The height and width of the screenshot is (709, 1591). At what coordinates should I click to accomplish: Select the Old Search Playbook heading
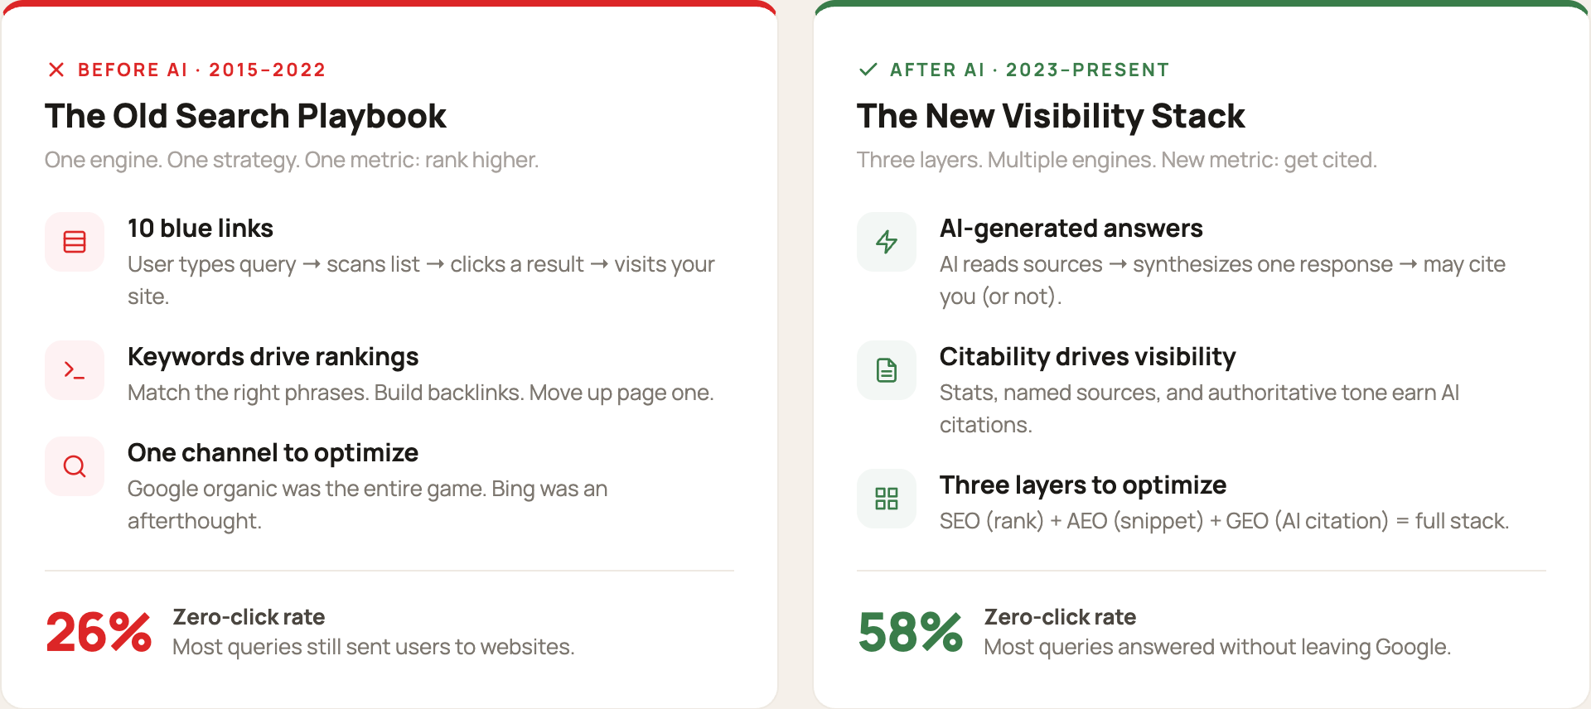click(245, 116)
